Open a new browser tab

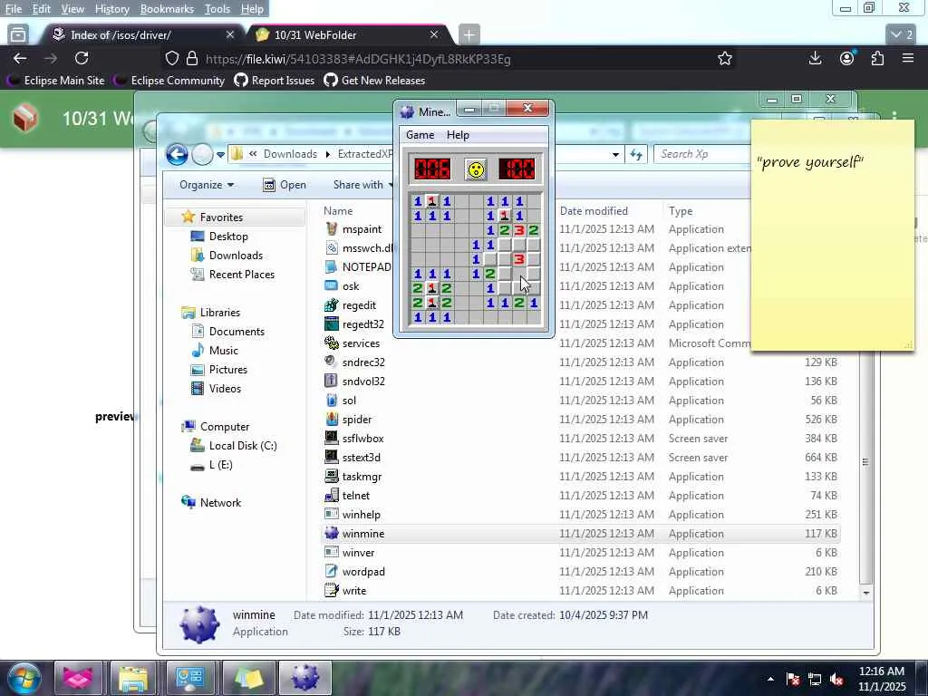pyautogui.click(x=469, y=35)
